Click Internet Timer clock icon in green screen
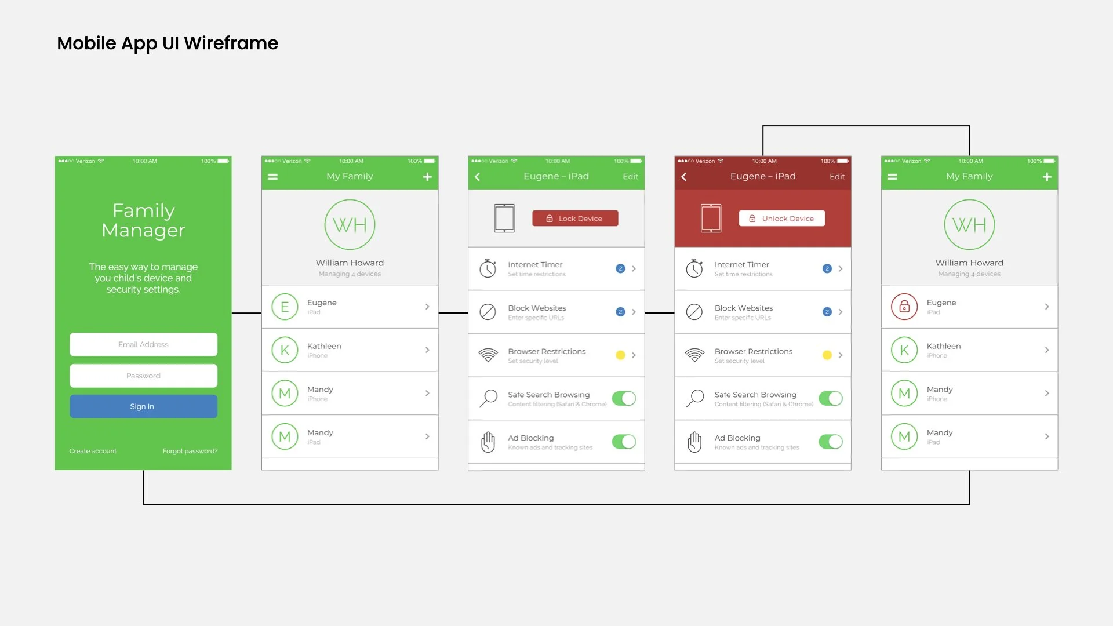Screen dimensions: 1113x626 point(488,268)
